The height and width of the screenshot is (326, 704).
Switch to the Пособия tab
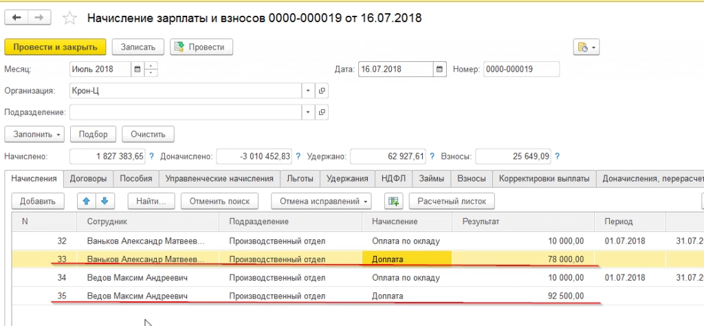[x=136, y=178]
